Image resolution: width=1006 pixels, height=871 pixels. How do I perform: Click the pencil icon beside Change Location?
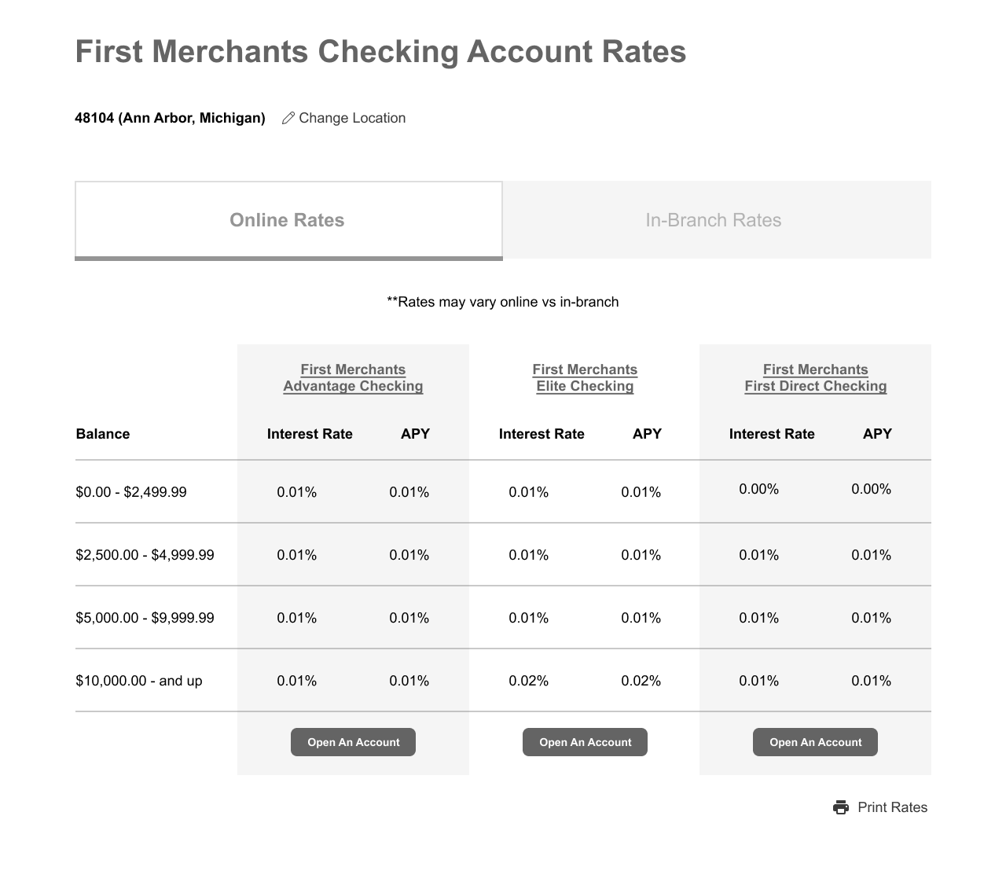pos(288,118)
